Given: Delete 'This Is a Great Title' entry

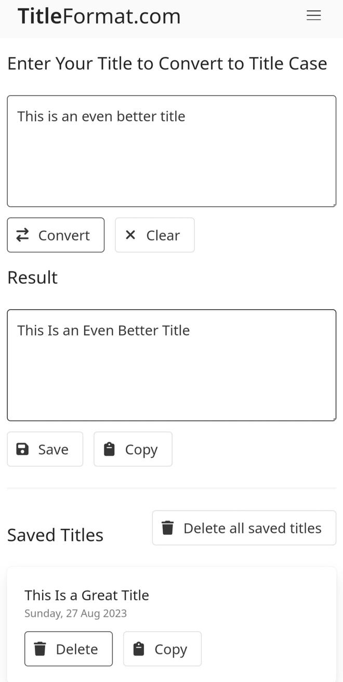Looking at the screenshot, I should click(x=69, y=649).
